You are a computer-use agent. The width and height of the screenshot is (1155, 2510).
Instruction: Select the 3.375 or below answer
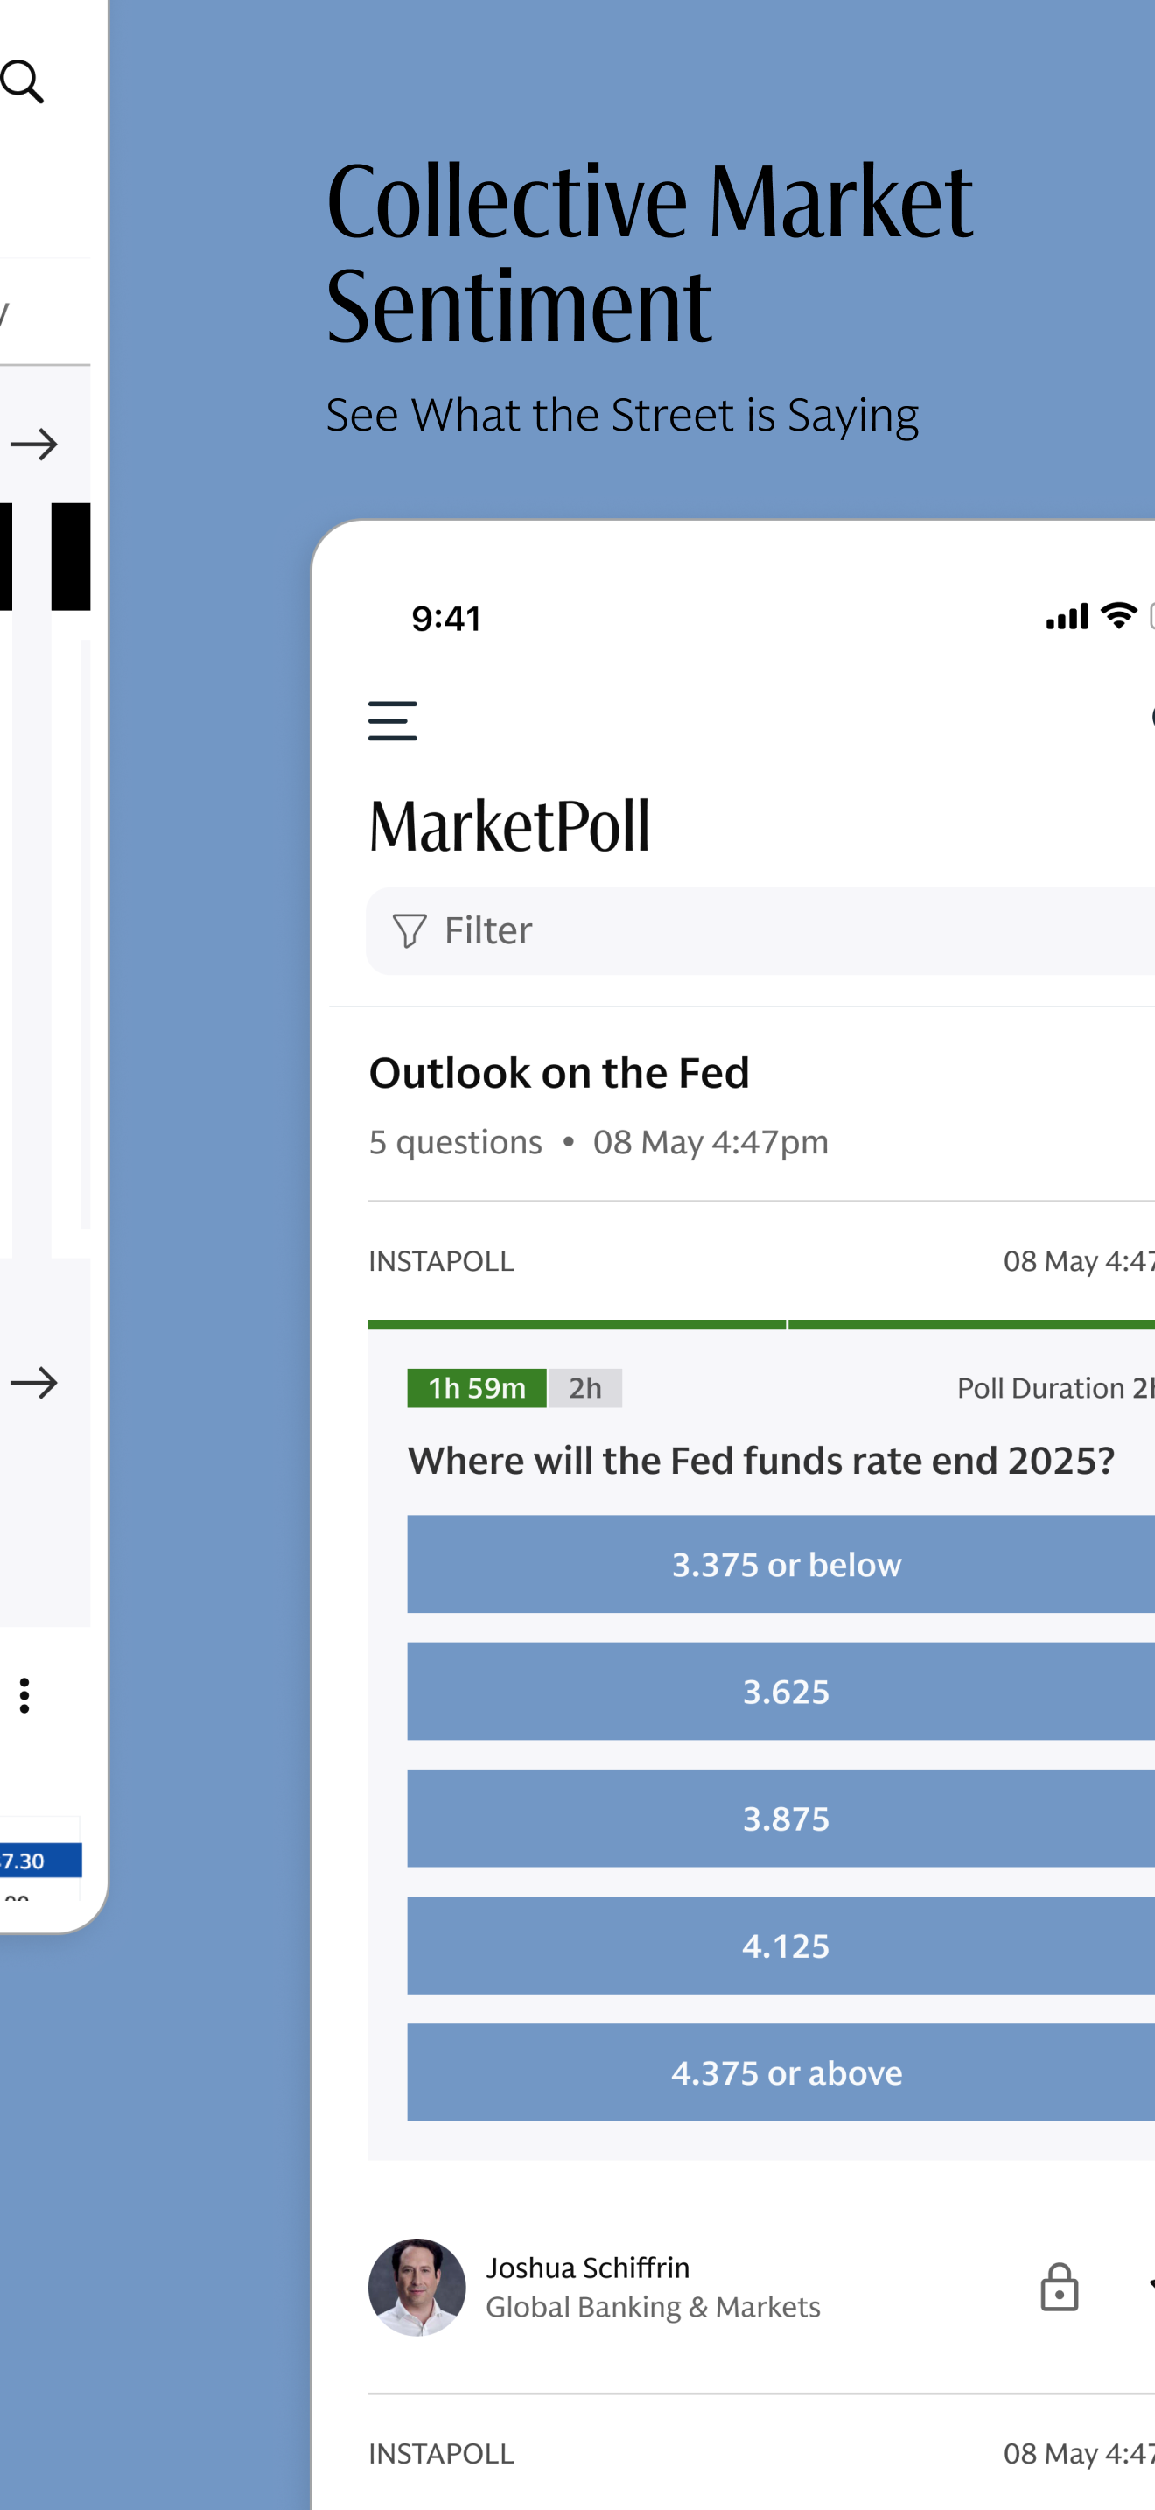[781, 1564]
